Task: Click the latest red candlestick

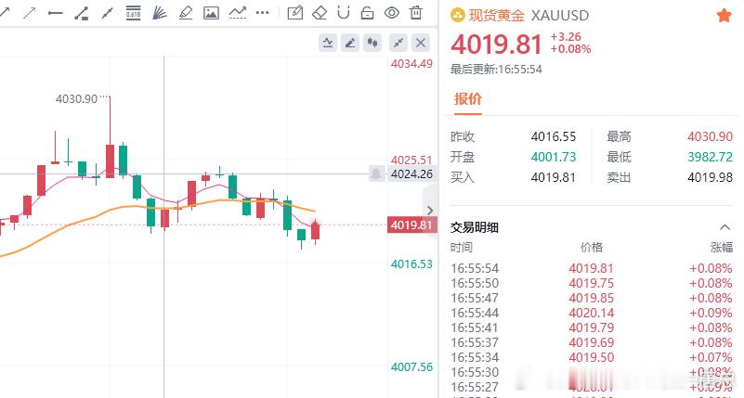Action: point(316,231)
